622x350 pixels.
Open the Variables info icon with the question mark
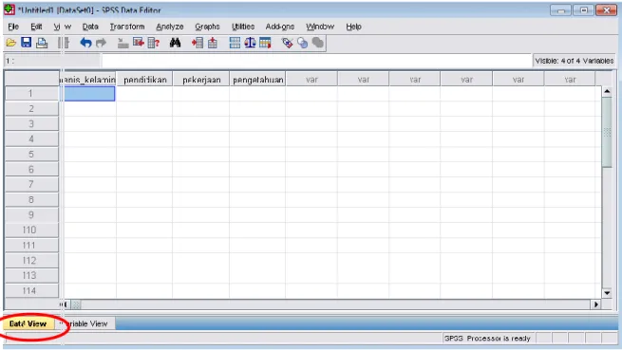(154, 43)
